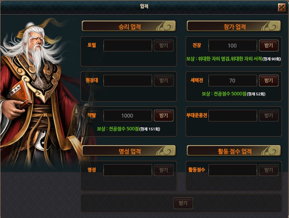289x218 pixels.
Task: Click the 명성 받기 button
Action: 164,170
